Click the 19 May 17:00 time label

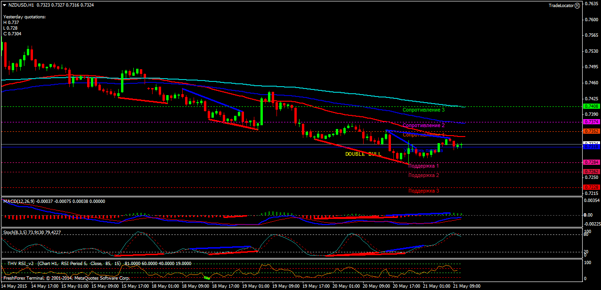coord(316,286)
